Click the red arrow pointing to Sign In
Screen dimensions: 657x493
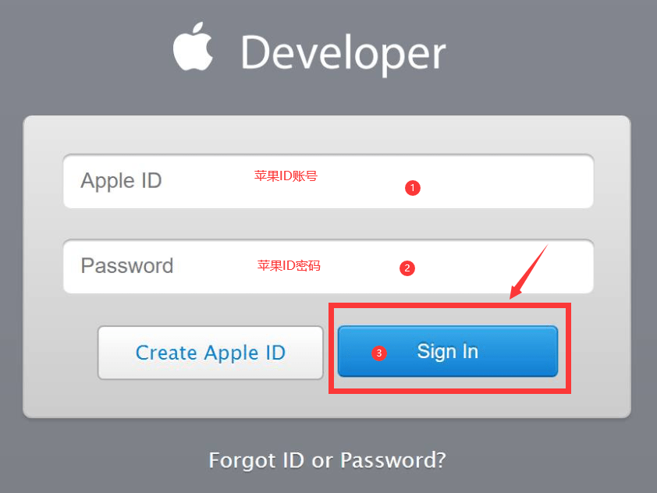click(529, 271)
